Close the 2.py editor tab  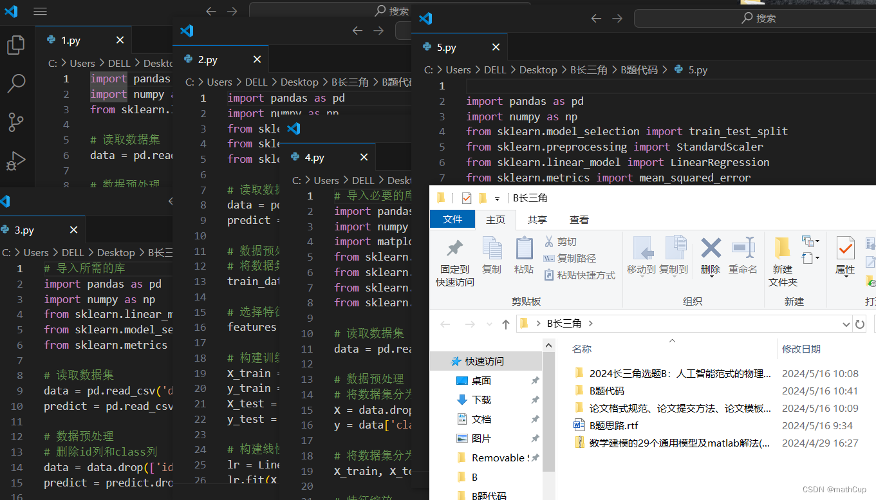[x=257, y=59]
